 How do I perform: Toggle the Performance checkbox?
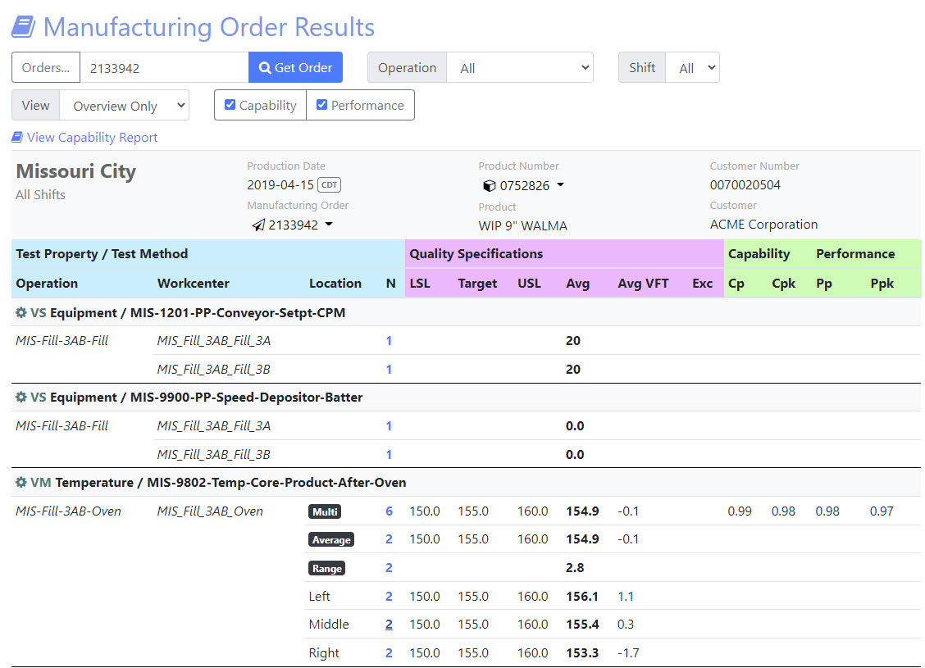322,105
